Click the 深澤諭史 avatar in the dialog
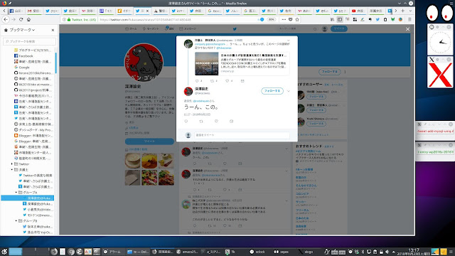Image resolution: width=455 pixels, height=256 pixels. click(188, 91)
